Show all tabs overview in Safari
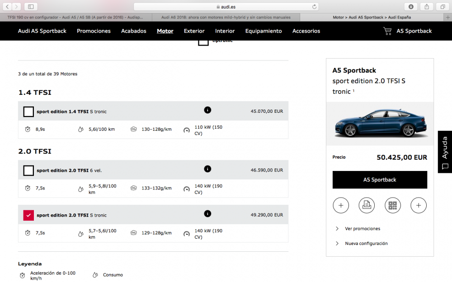This screenshot has height=282, width=452. pyautogui.click(x=443, y=7)
